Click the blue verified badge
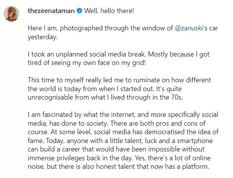This screenshot has height=178, width=233. (79, 11)
